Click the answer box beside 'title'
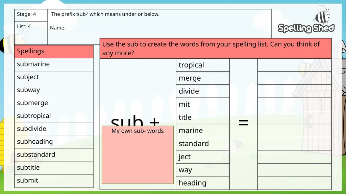 [294, 117]
